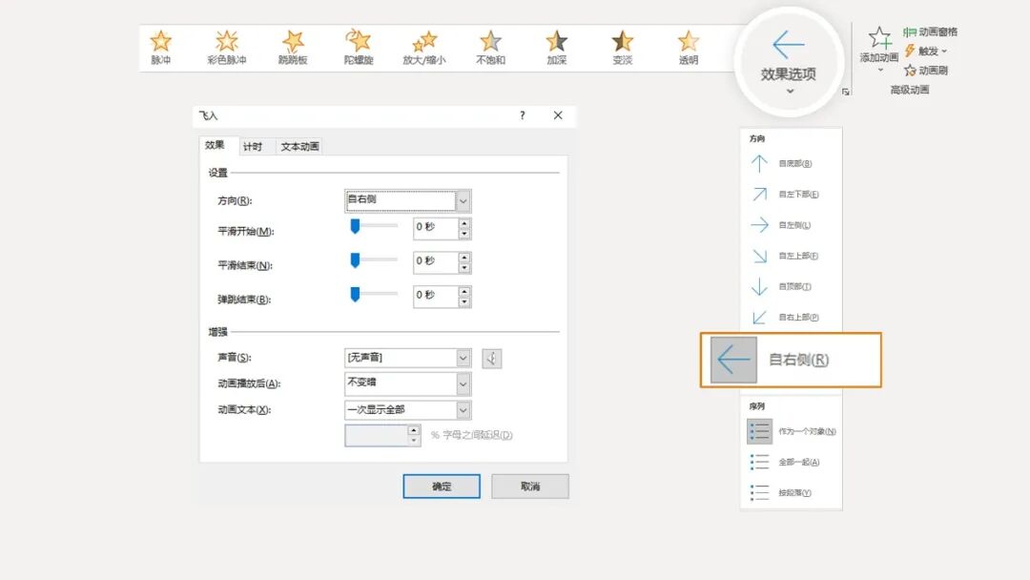
Task: Open the dialog help question mark
Action: coord(523,115)
